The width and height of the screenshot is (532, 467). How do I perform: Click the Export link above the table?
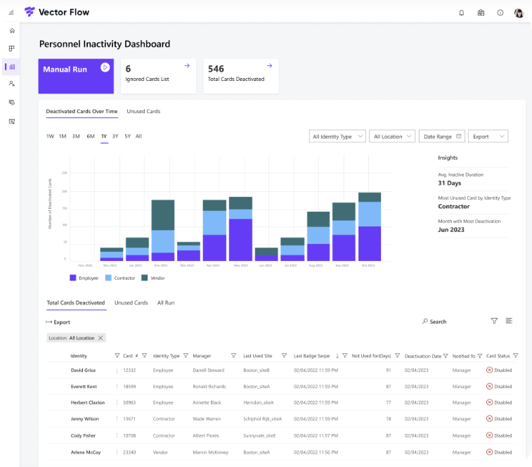point(58,322)
